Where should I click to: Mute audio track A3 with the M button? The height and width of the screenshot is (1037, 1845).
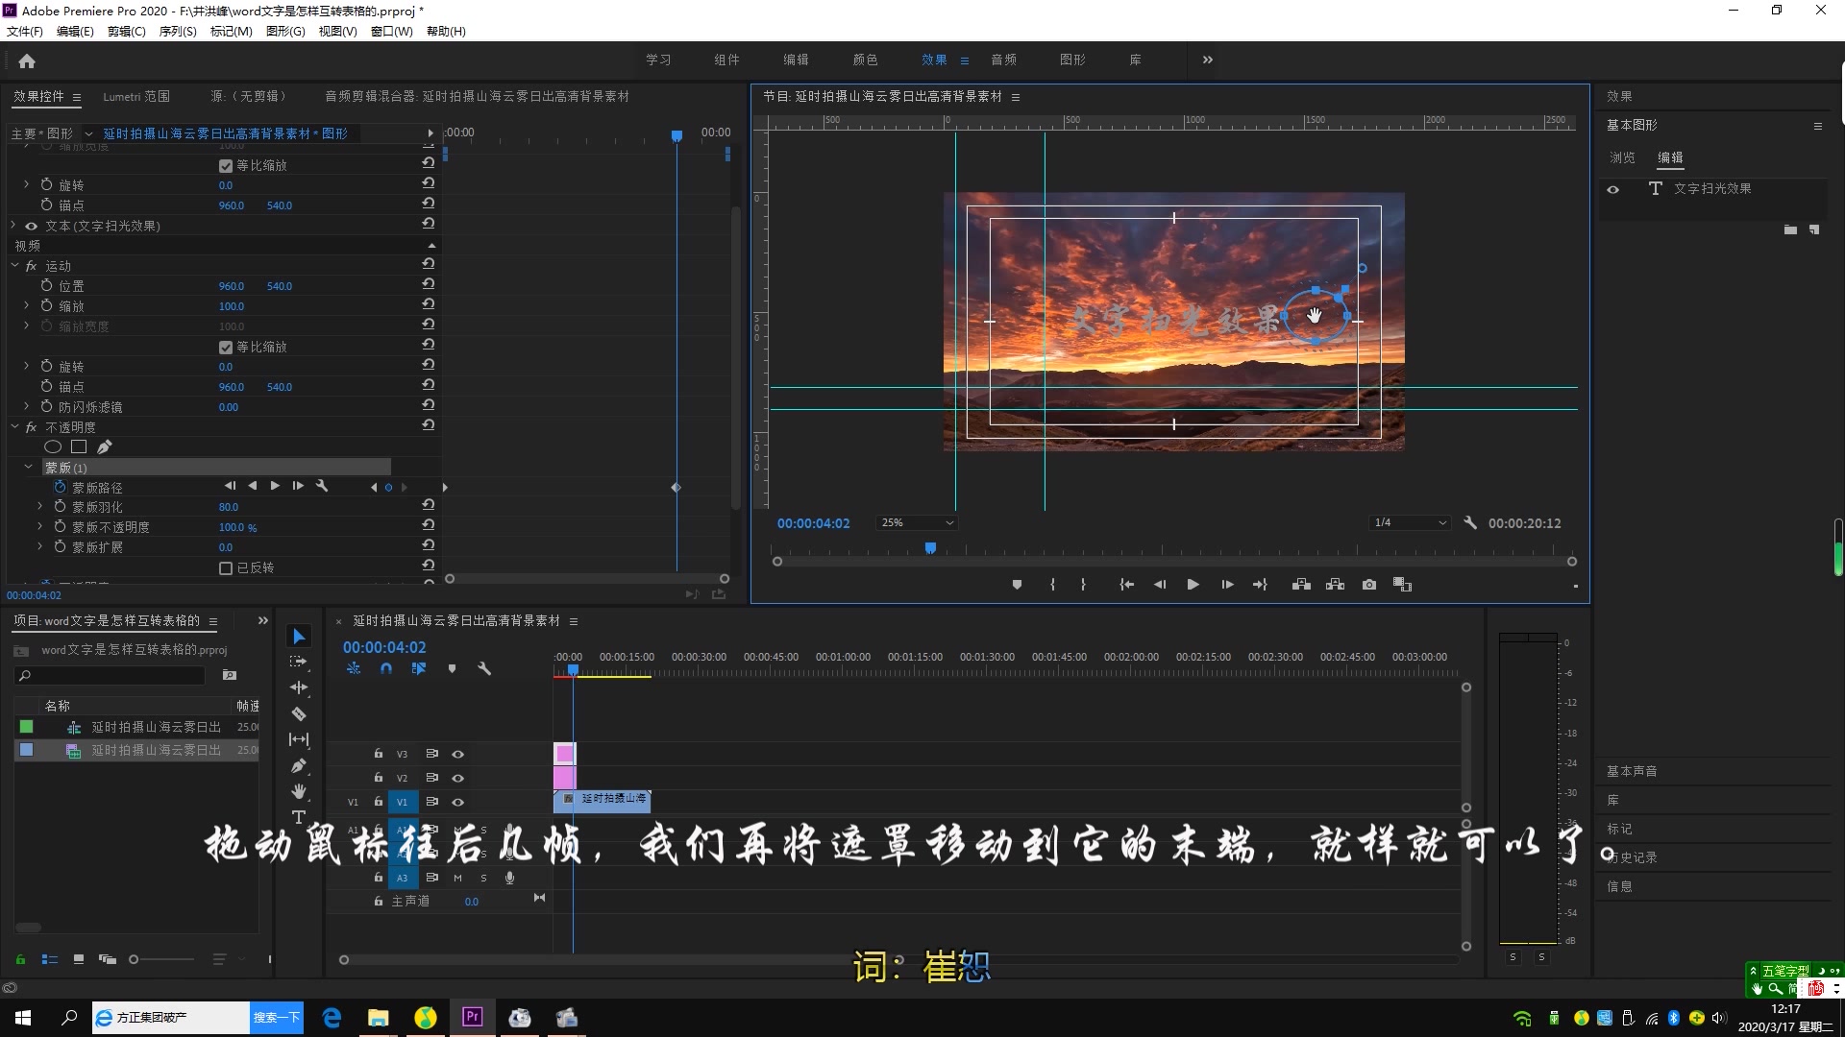point(458,877)
